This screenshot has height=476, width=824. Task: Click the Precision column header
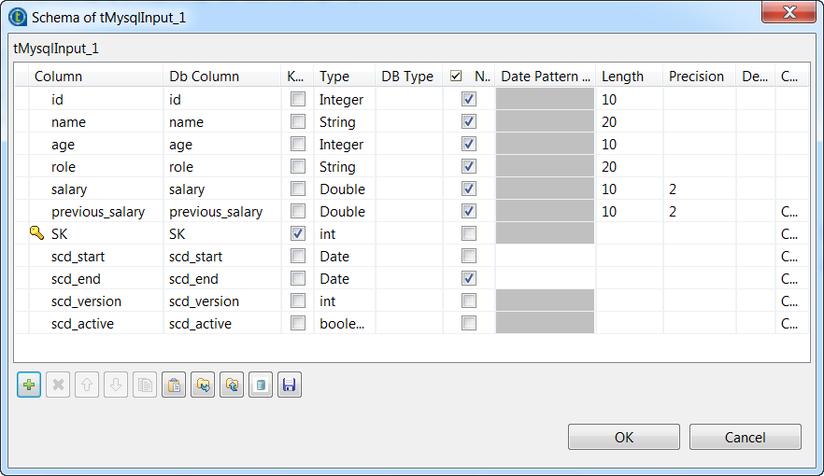pos(696,77)
